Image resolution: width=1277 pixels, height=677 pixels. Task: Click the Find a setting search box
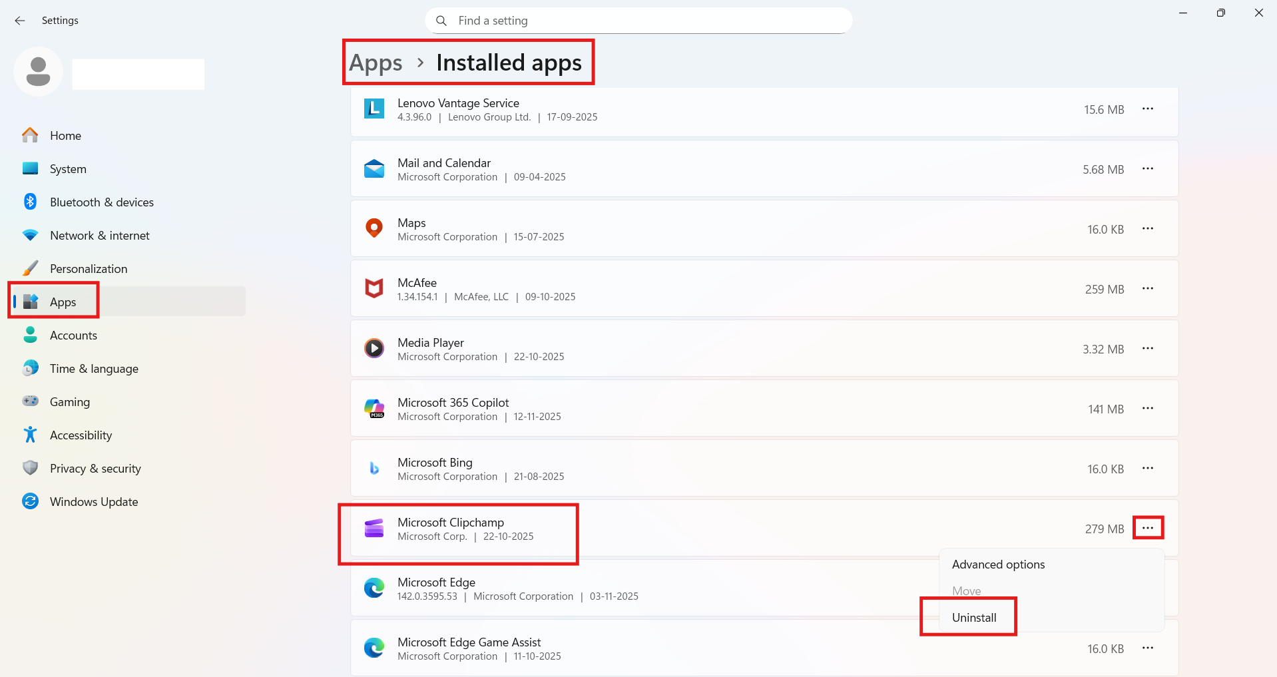(637, 21)
